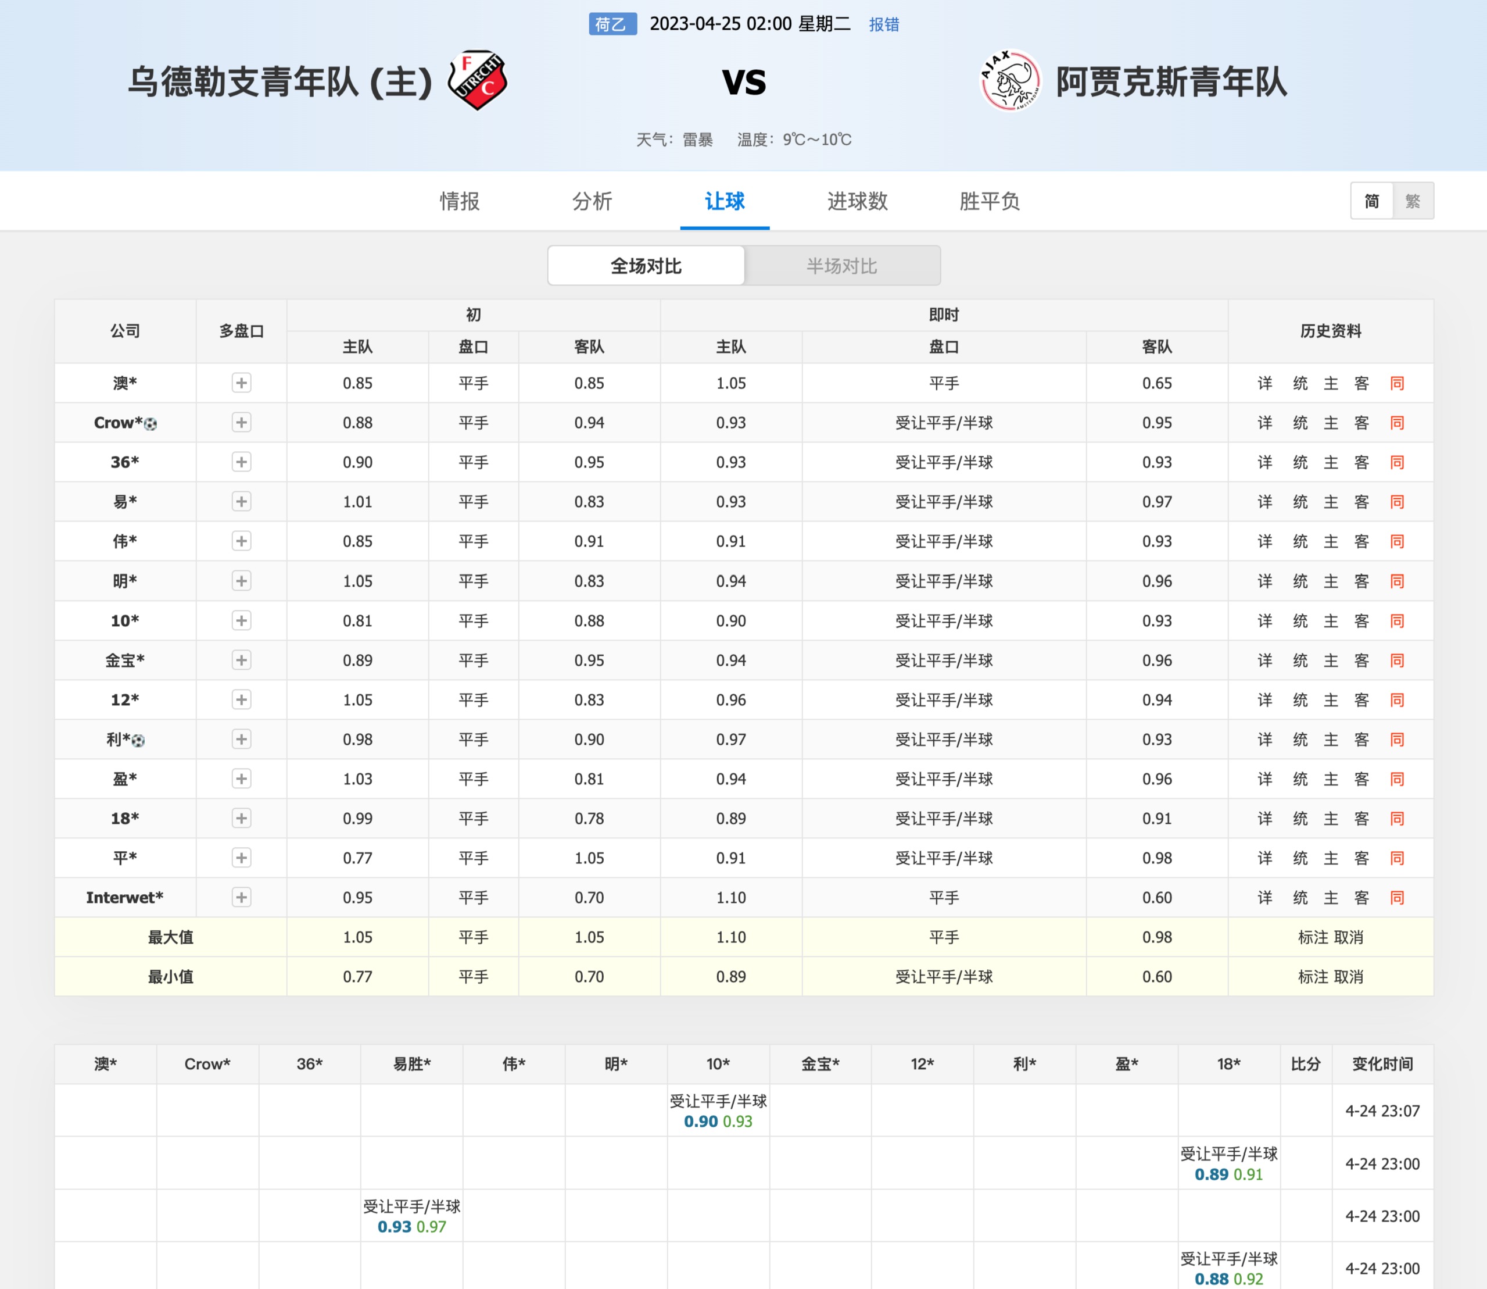The image size is (1487, 1289).
Task: Expand multi-handicap plus for 伟* row
Action: (242, 541)
